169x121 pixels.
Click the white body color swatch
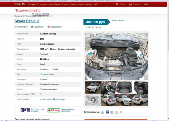[51, 69]
